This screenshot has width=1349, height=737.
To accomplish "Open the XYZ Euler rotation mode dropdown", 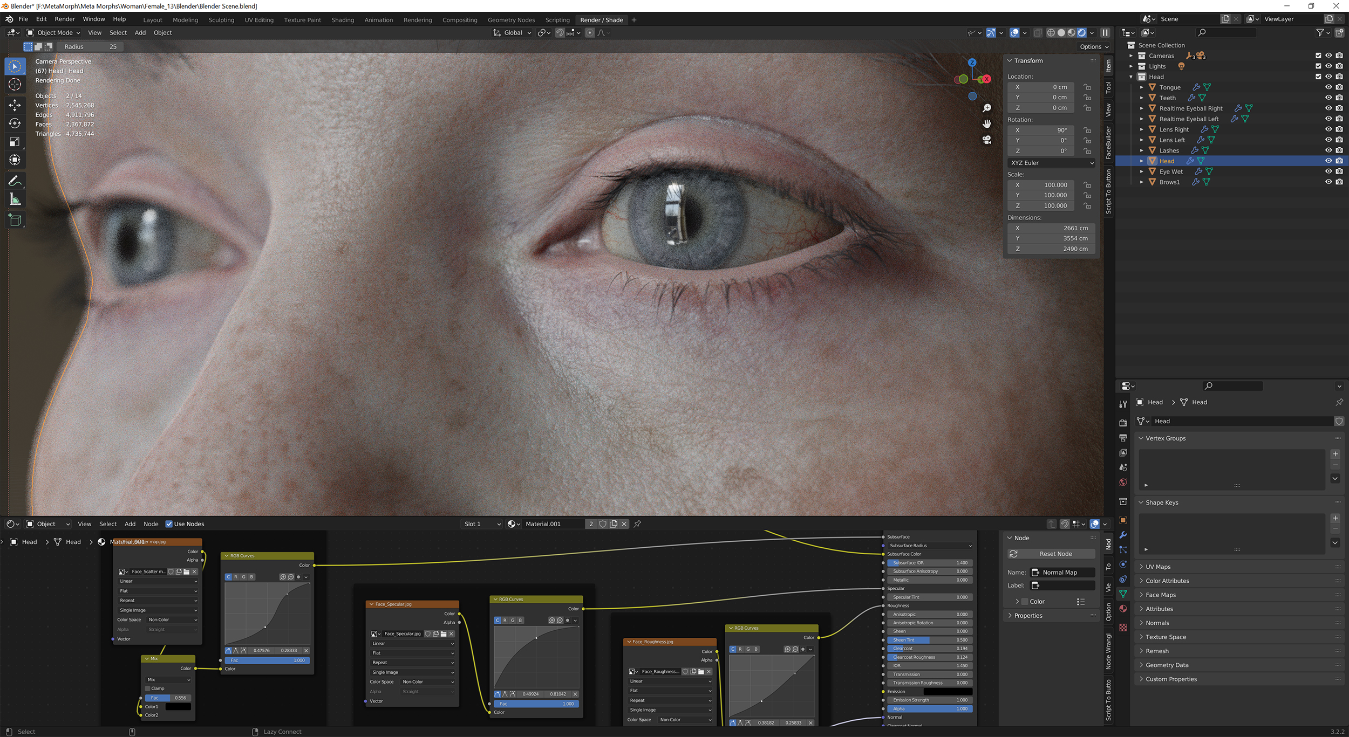I will click(x=1051, y=163).
